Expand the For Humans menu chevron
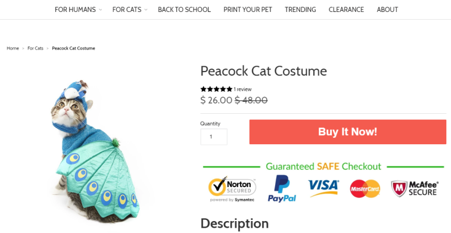This screenshot has width=451, height=233. [x=100, y=10]
